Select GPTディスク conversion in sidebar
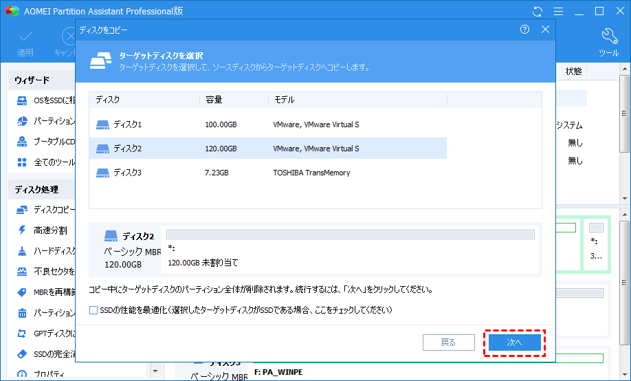Screen dimensions: 631x381 click(x=45, y=334)
